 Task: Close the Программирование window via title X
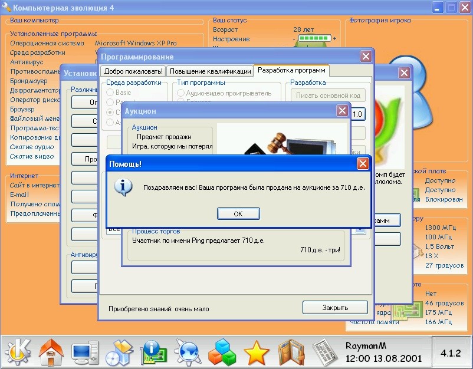(x=366, y=57)
